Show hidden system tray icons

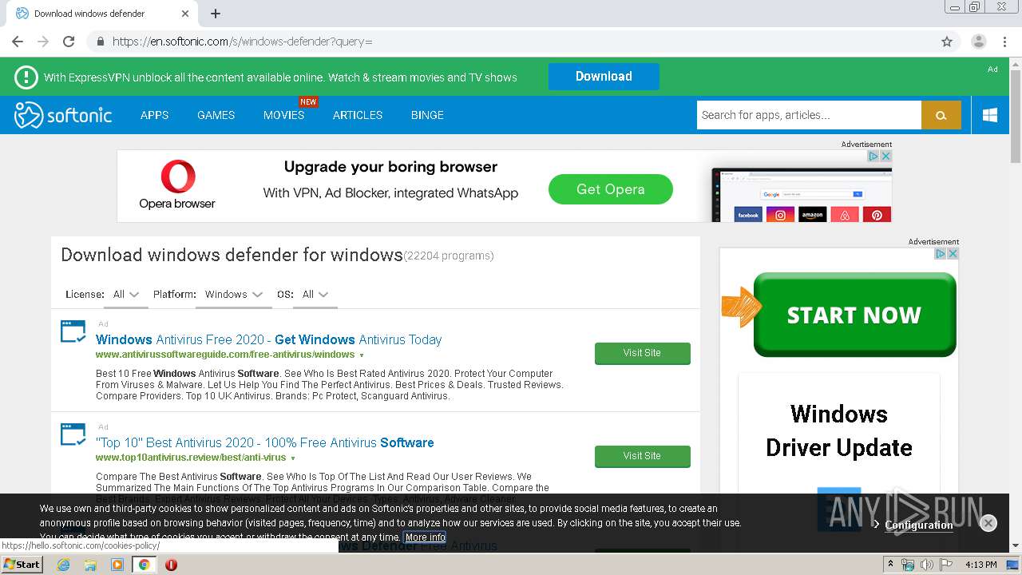click(891, 565)
